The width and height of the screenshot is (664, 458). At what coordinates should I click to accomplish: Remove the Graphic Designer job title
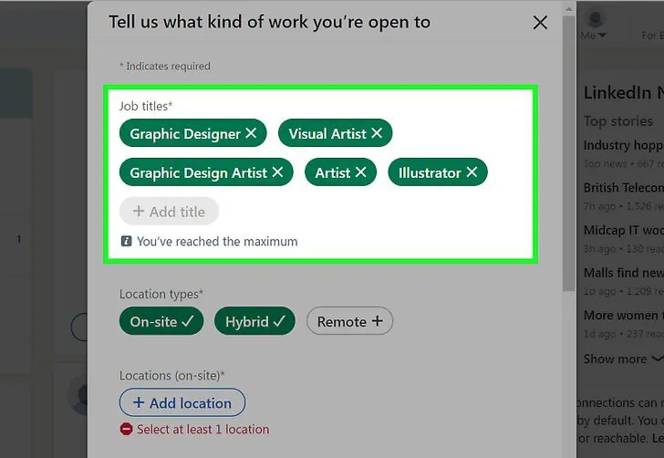[251, 133]
